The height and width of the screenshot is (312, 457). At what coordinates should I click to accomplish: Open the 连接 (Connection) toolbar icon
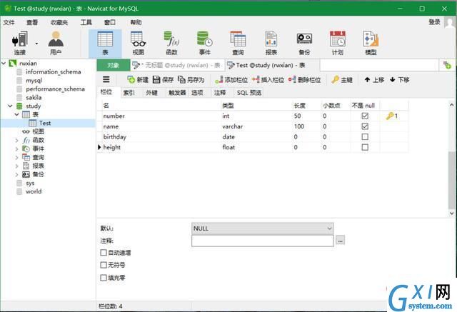click(x=19, y=43)
